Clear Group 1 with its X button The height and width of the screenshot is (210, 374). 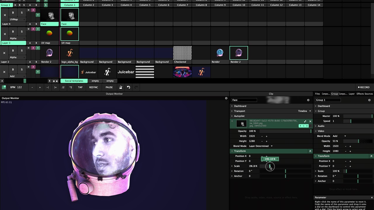coord(15,5)
